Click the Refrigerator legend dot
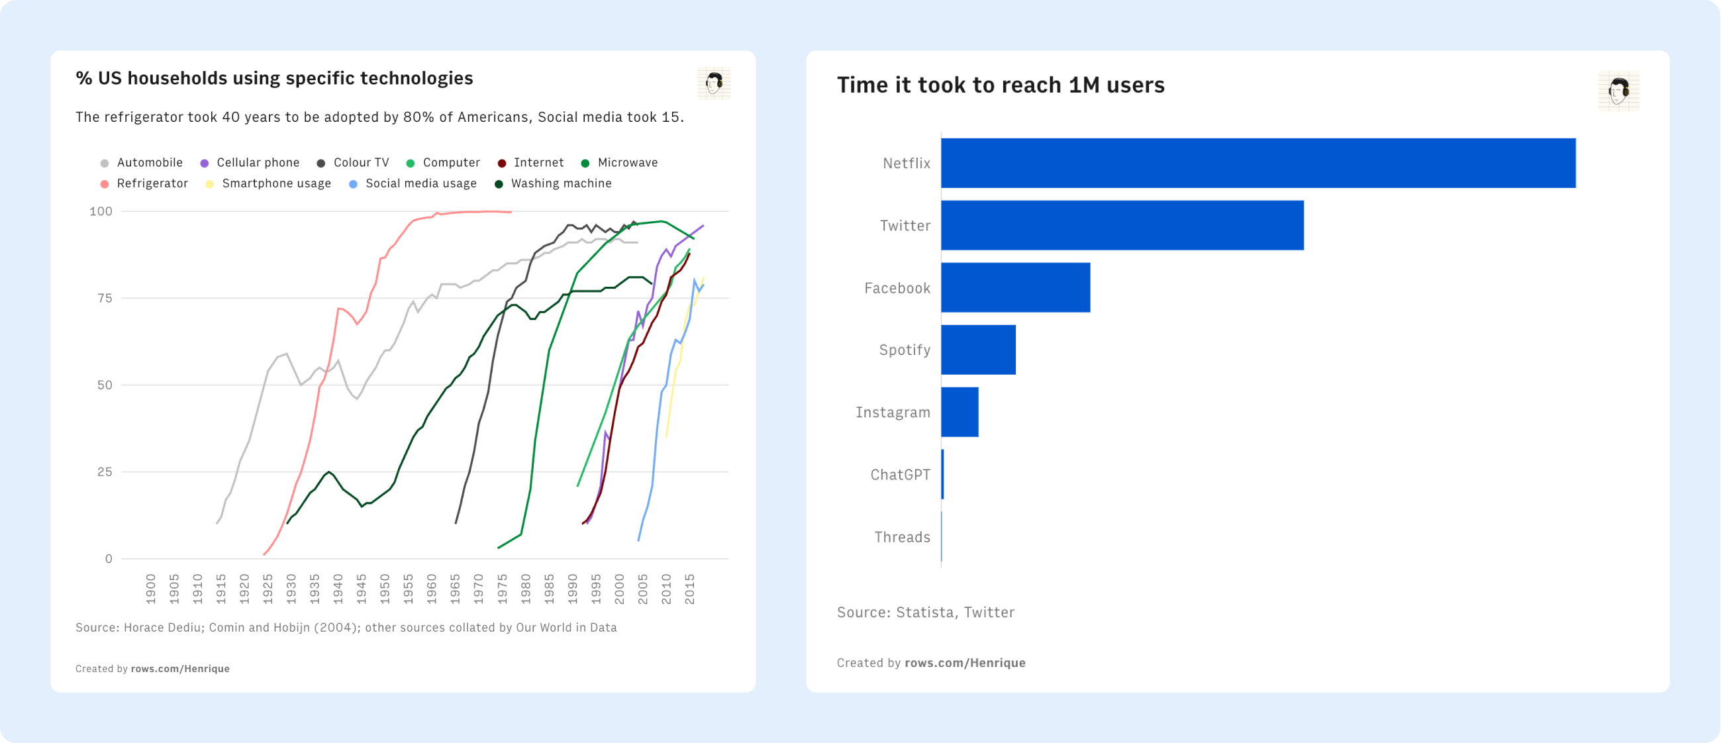 pyautogui.click(x=104, y=183)
